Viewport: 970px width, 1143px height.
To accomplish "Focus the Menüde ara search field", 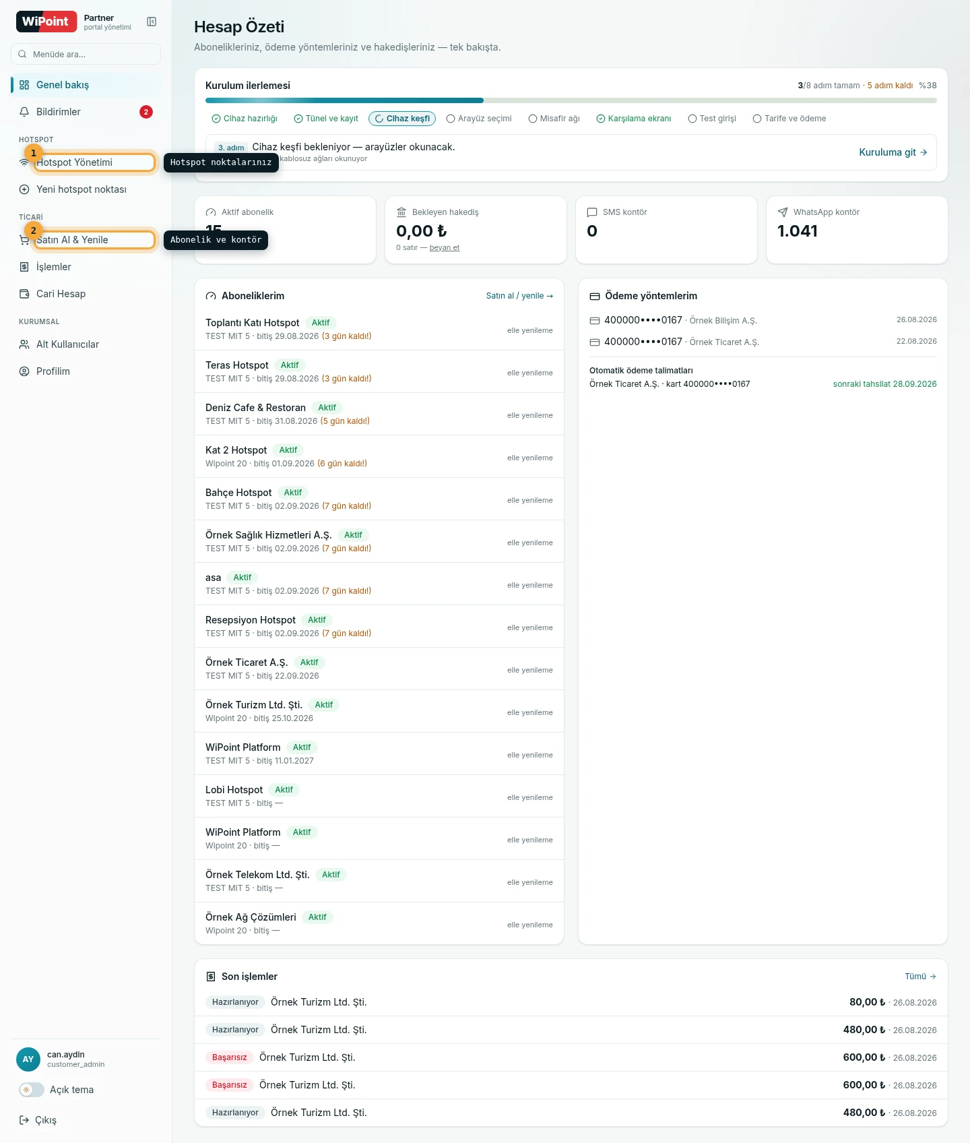I will (86, 54).
